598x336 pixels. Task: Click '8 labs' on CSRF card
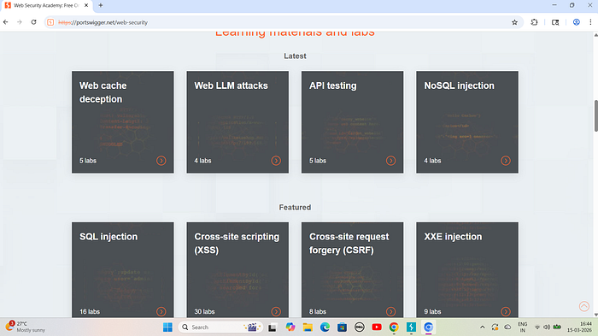click(x=318, y=311)
